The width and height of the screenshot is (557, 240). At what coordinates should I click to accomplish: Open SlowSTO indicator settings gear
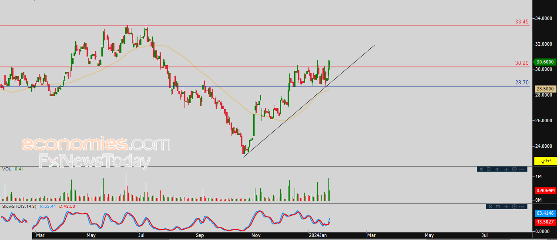click(x=514, y=207)
